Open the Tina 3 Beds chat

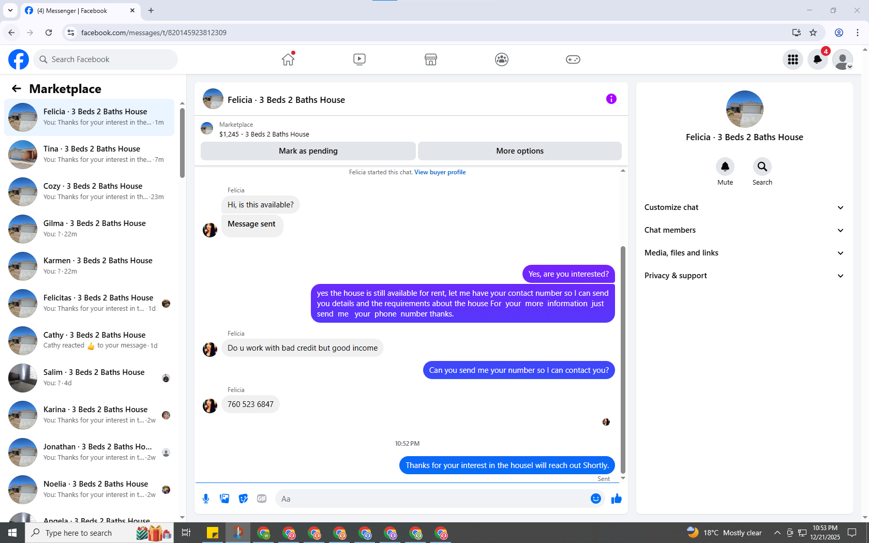pyautogui.click(x=89, y=155)
